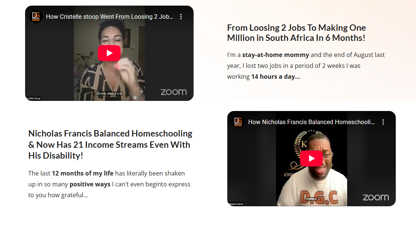416x243 pixels.
Task: Click the bold text 'stay-at-home mommy'
Action: click(x=275, y=55)
